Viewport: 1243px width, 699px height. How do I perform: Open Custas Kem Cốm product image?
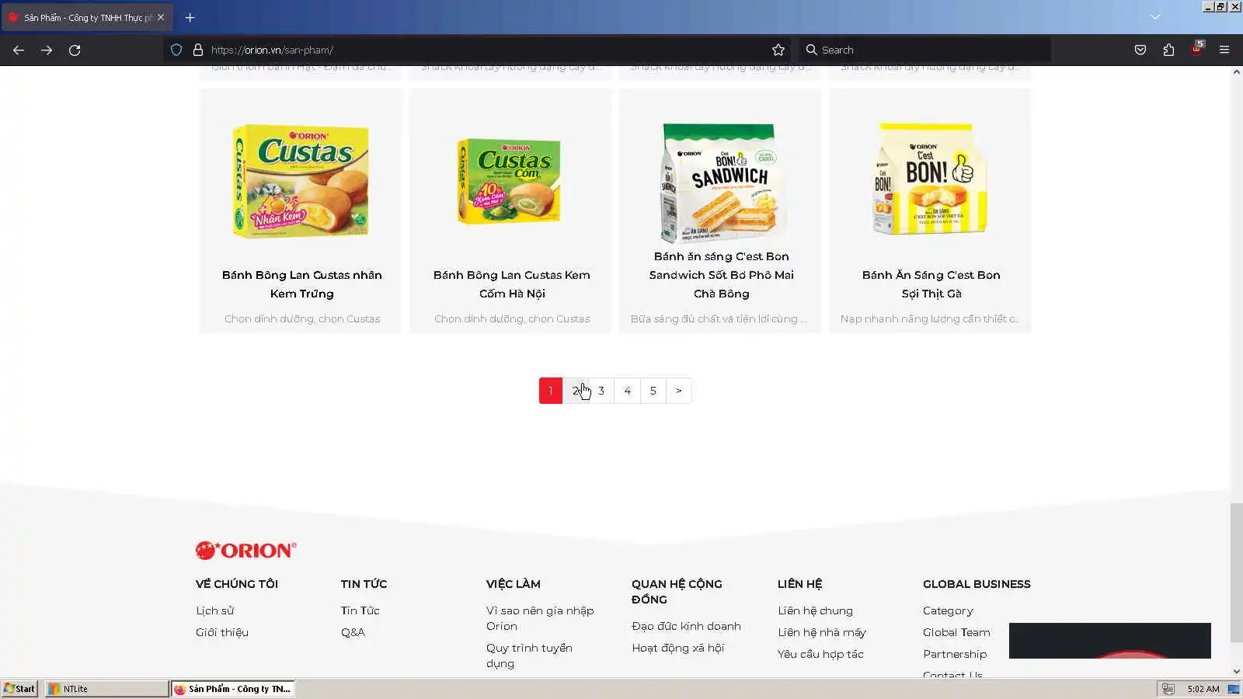click(510, 181)
